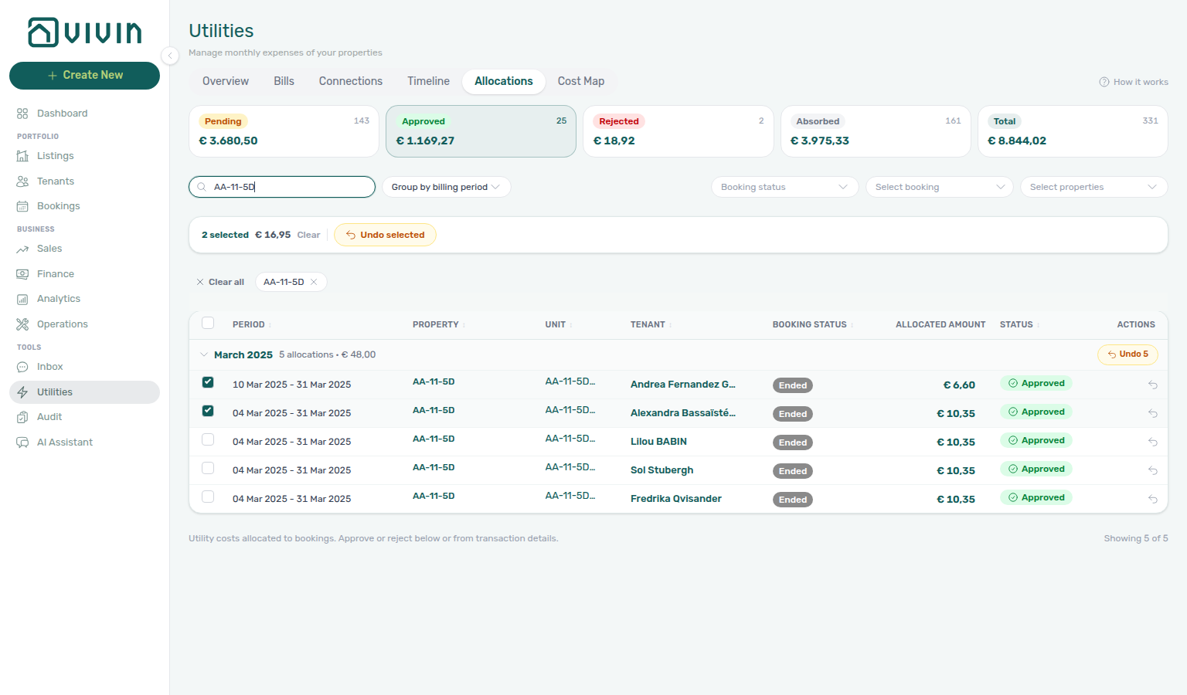Sort by the Status column
This screenshot has height=695, width=1187.
point(1019,325)
